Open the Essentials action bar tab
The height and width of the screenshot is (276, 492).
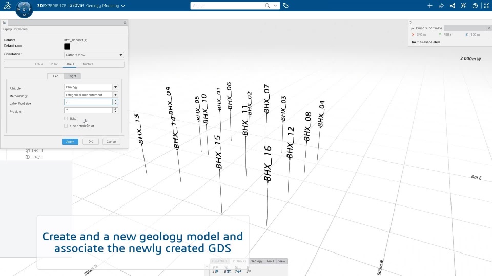pos(219,261)
